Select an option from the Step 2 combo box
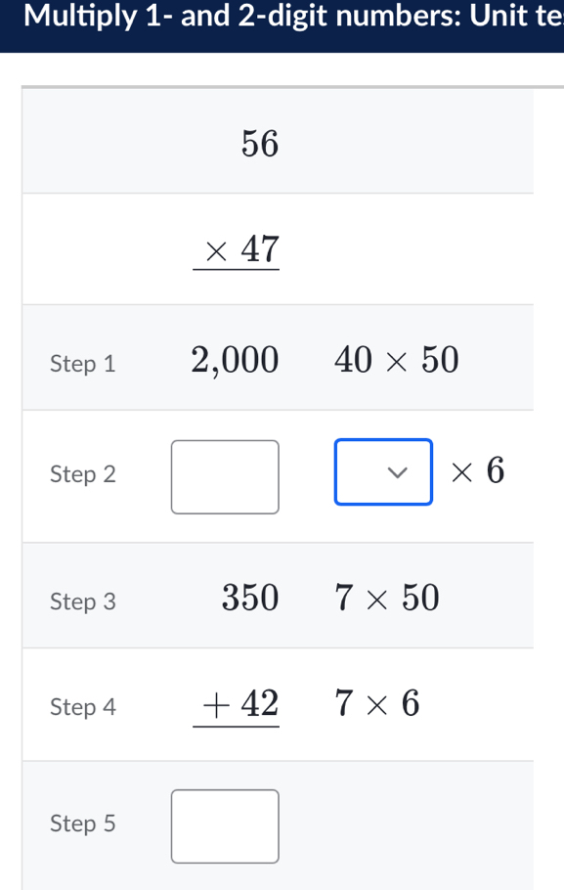Image resolution: width=564 pixels, height=890 pixels. [382, 471]
